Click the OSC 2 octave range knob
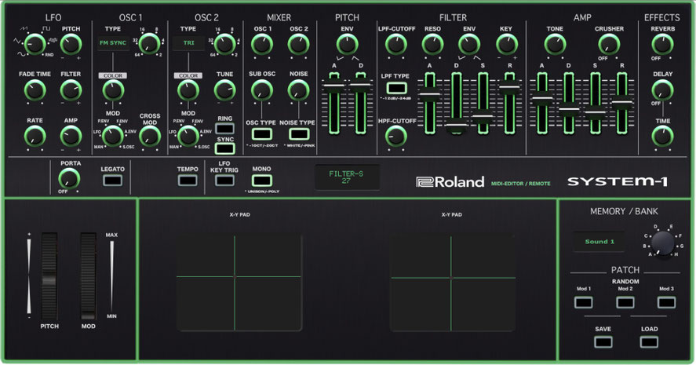The width and height of the screenshot is (696, 365). tap(225, 43)
